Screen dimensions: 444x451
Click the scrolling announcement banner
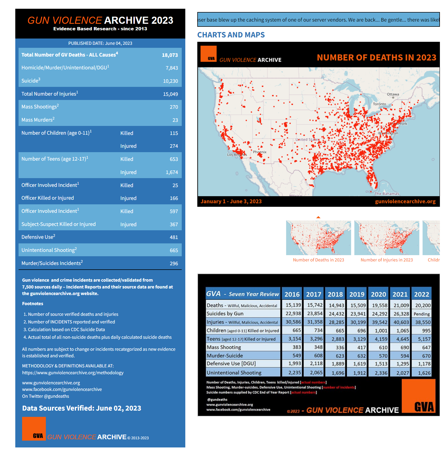coord(318,19)
